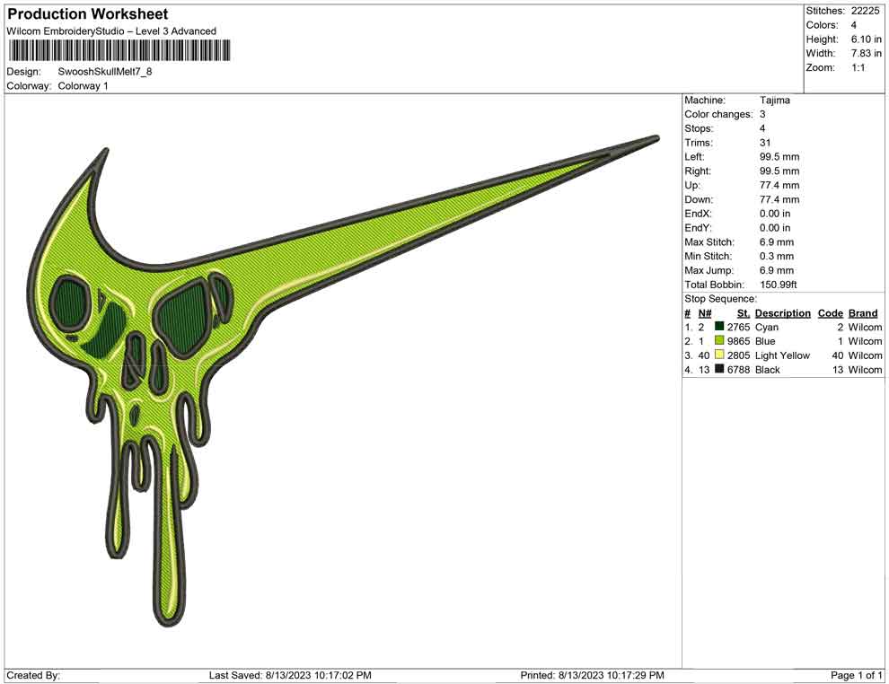The height and width of the screenshot is (684, 889).
Task: Click the Black thread color swatch
Action: click(719, 369)
